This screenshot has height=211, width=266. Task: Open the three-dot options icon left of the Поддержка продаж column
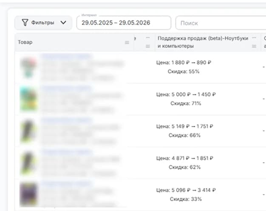148,38
